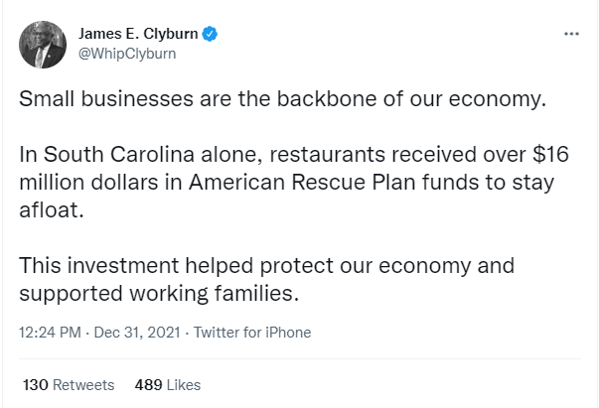Click the line starting "This investment helped"
This screenshot has height=408, width=599.
click(x=266, y=267)
